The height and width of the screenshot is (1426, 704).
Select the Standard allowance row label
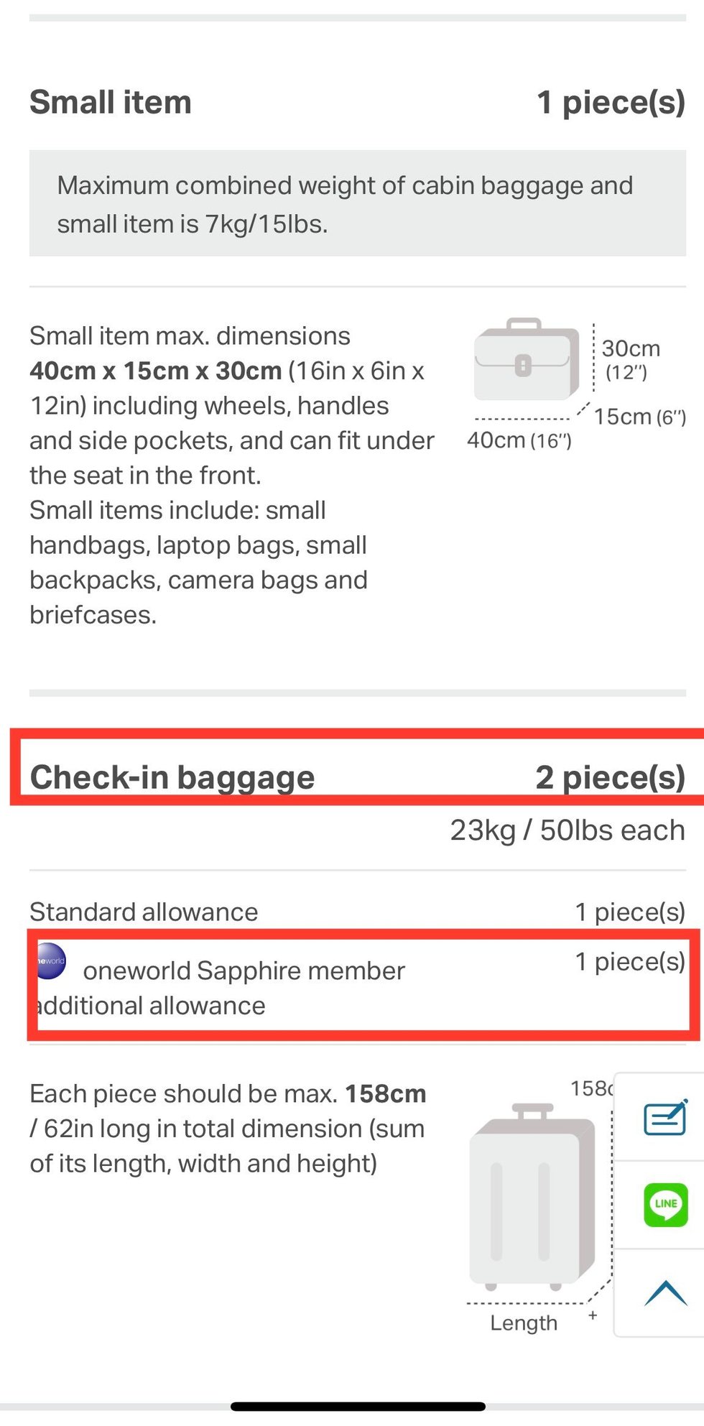[144, 912]
